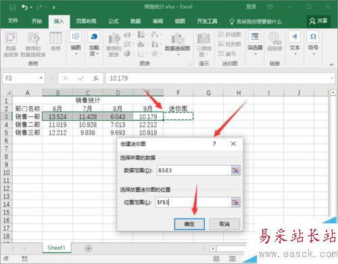
Task: Click the cell containing 12.212 in row 4
Action: 148,125
